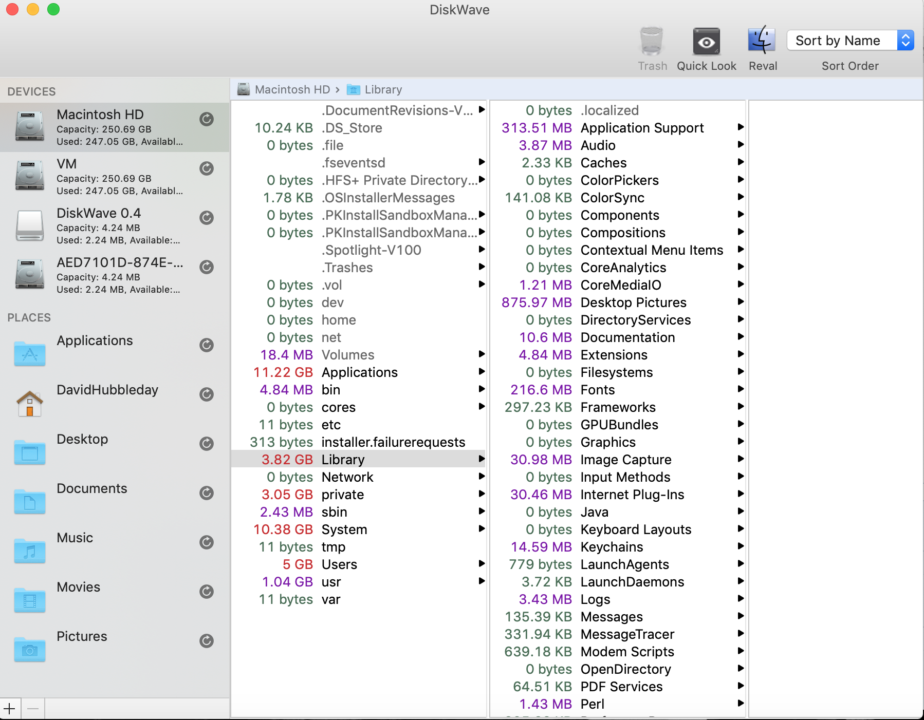Select the CoreMediaIO folder row

click(x=618, y=285)
